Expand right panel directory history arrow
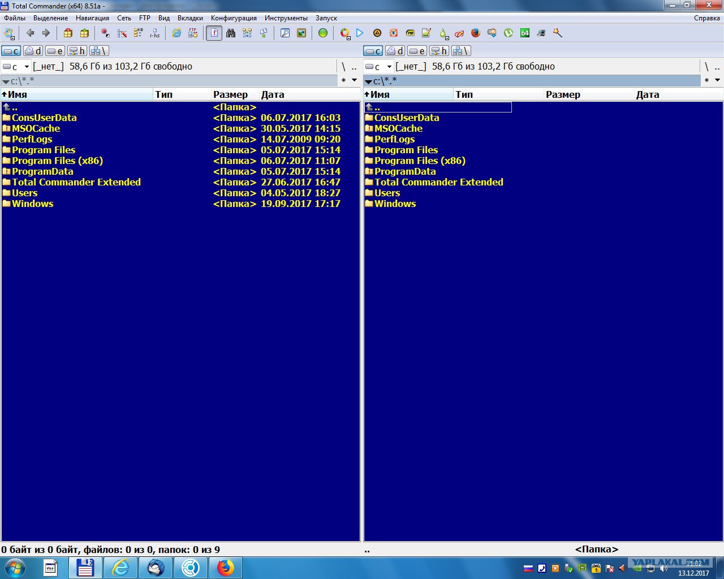Image resolution: width=724 pixels, height=579 pixels. point(717,80)
